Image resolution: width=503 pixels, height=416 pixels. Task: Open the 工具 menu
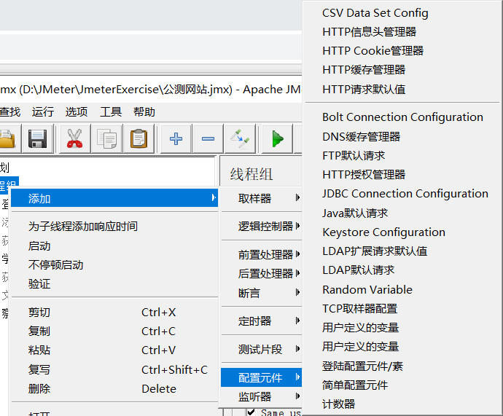(x=111, y=112)
